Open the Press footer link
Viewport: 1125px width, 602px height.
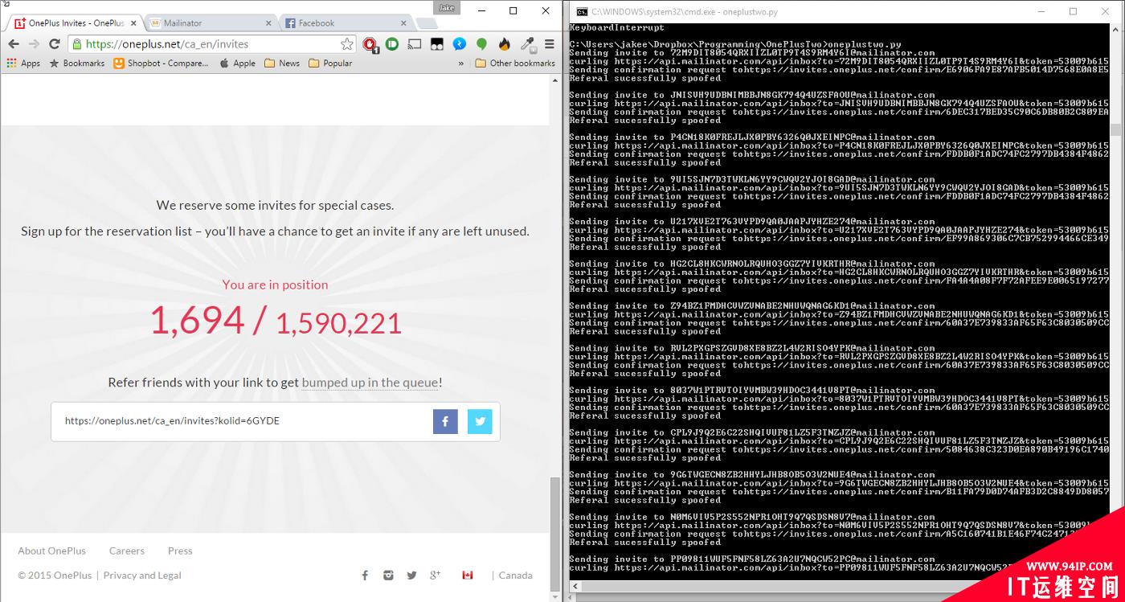click(x=180, y=551)
